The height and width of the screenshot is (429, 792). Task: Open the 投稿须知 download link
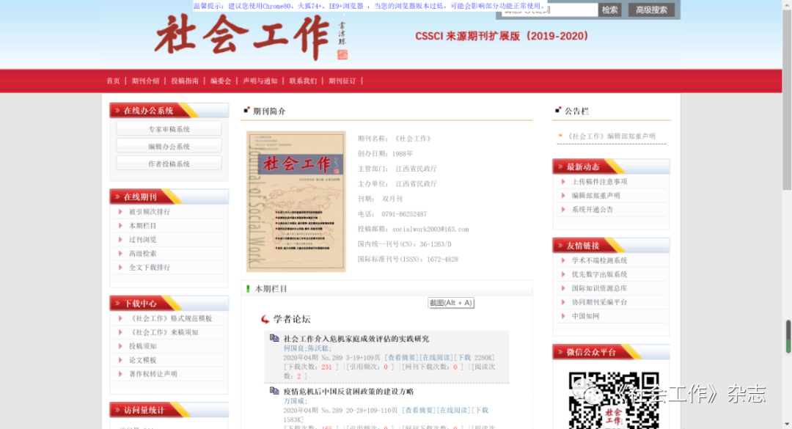(x=142, y=346)
